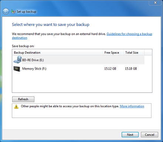Select the Memory Stick (F:) icon
The height and width of the screenshot is (142, 163).
(17, 69)
